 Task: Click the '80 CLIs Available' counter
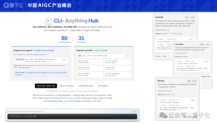(x=64, y=39)
